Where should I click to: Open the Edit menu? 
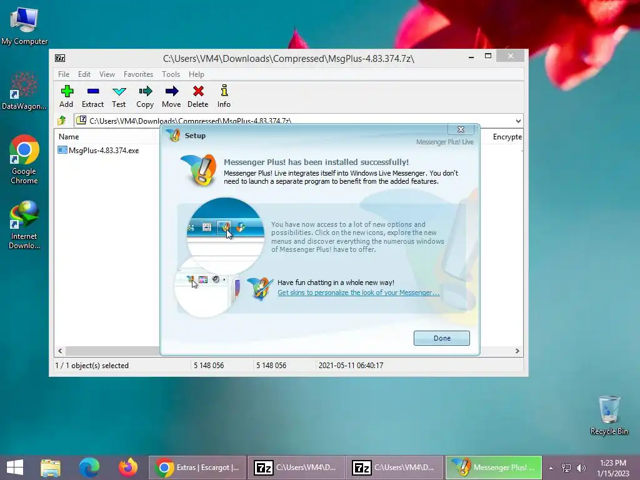(x=84, y=74)
